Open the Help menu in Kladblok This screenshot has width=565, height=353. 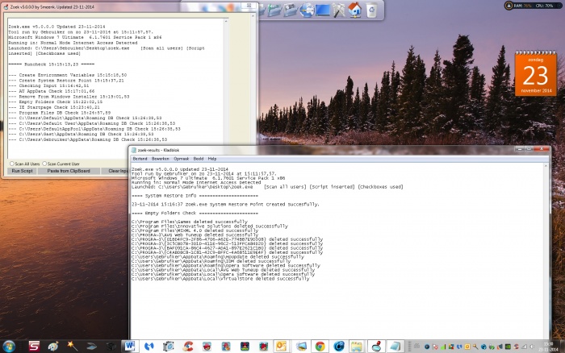pyautogui.click(x=212, y=159)
